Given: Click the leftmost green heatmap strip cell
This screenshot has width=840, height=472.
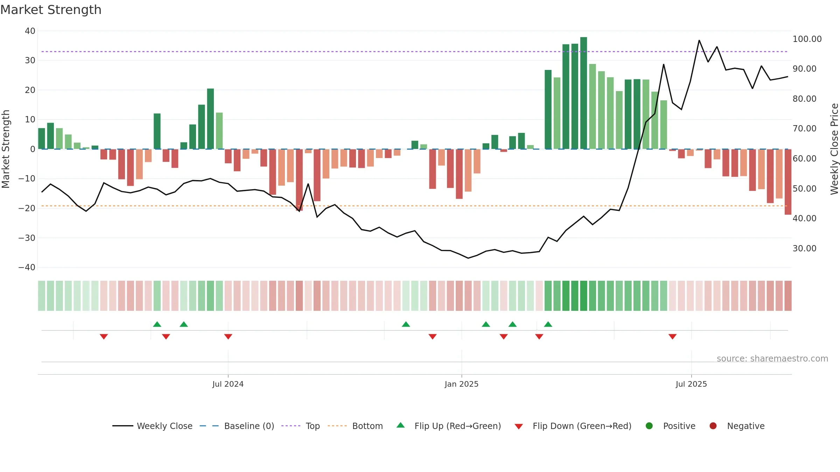Looking at the screenshot, I should pyautogui.click(x=42, y=296).
